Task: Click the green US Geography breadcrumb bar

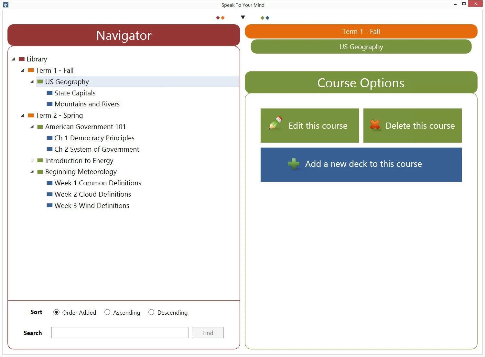Action: (361, 47)
